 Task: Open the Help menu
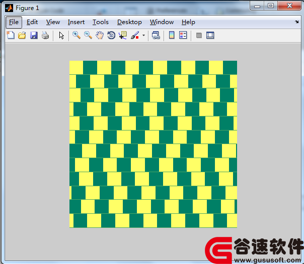pos(188,22)
